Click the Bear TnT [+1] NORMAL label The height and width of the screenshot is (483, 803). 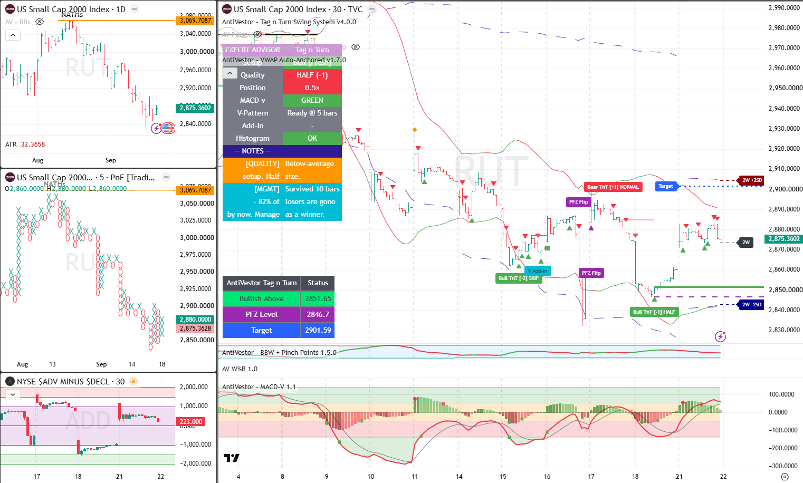[x=613, y=187]
